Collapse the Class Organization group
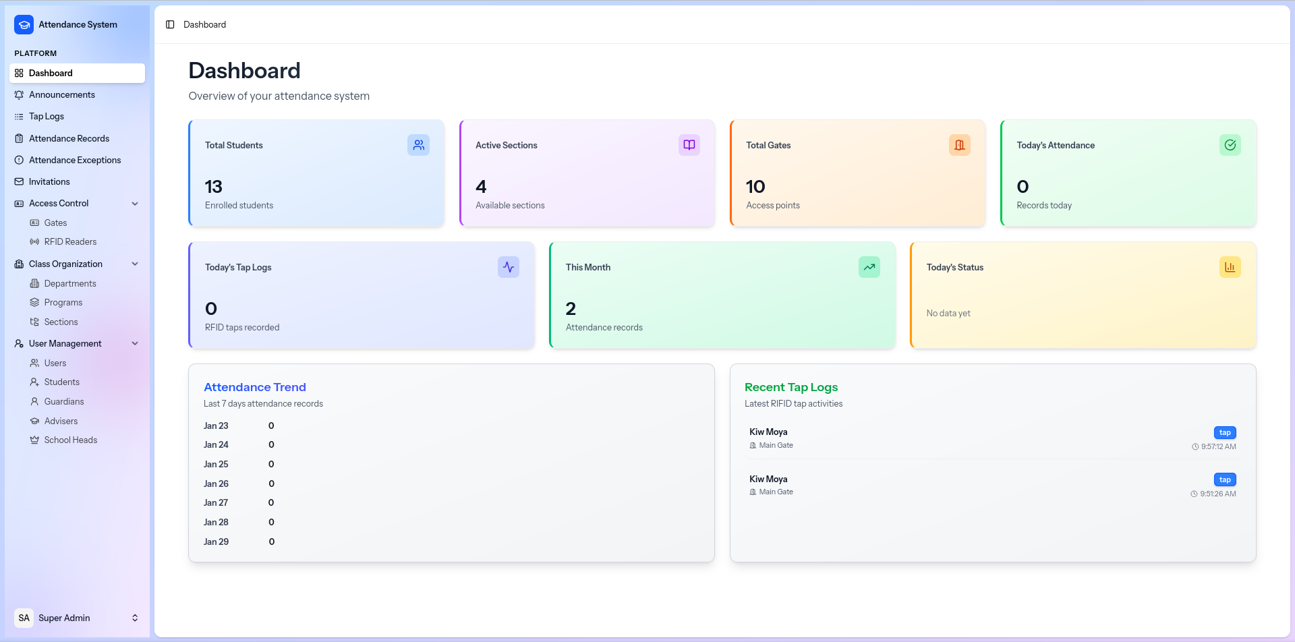 pos(135,264)
